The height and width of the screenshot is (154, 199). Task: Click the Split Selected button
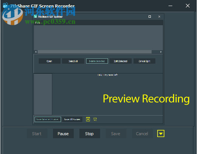121,61
